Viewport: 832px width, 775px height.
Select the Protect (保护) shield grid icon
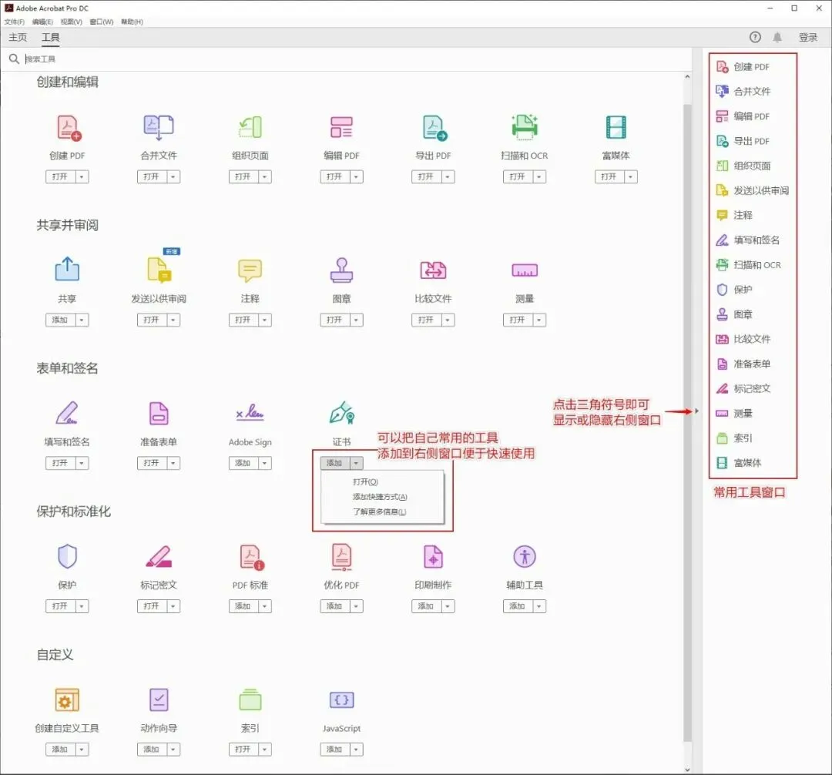(x=67, y=556)
